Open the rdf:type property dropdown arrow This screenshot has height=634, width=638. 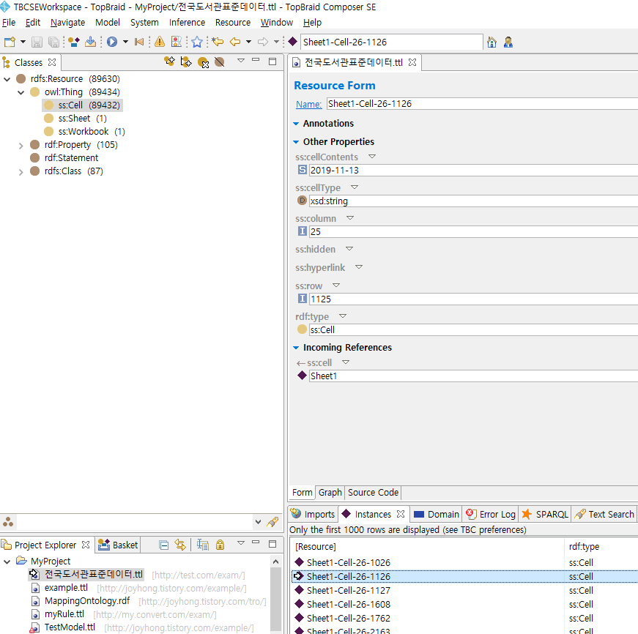[x=343, y=316]
